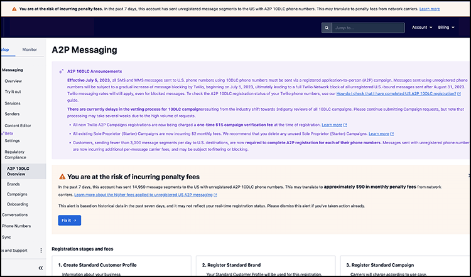Open Learn more about Sole Proprietor fees
The height and width of the screenshot is (277, 471).
pos(379,133)
